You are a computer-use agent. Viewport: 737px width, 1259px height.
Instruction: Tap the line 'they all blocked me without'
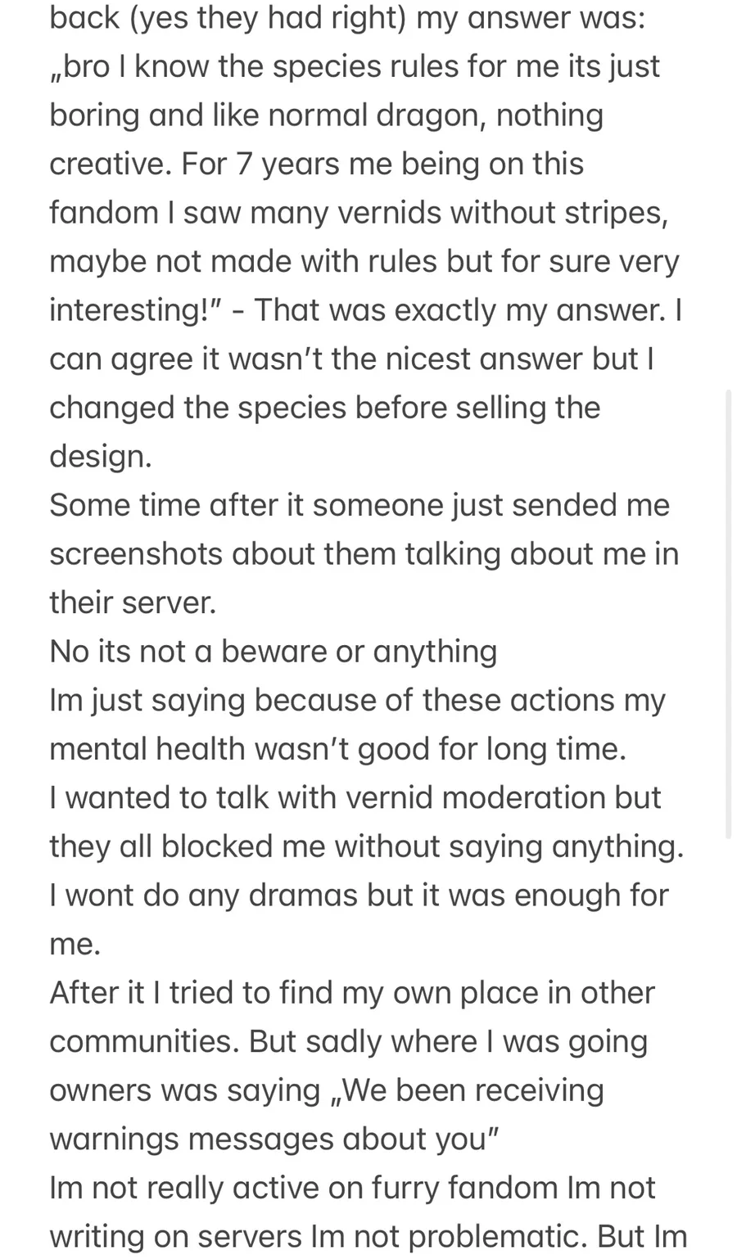366,846
